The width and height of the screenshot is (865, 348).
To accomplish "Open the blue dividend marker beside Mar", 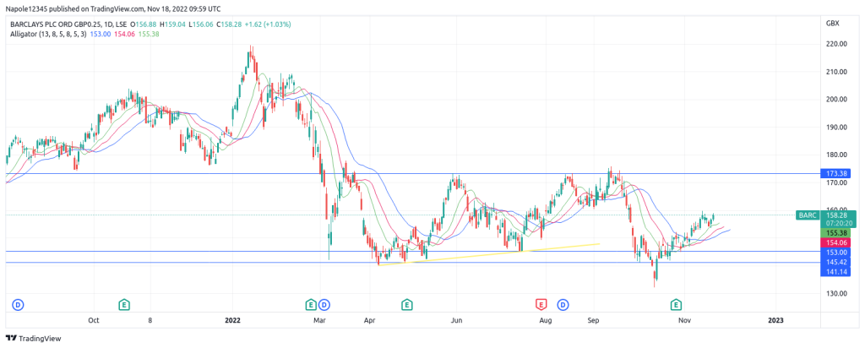I will tap(324, 304).
